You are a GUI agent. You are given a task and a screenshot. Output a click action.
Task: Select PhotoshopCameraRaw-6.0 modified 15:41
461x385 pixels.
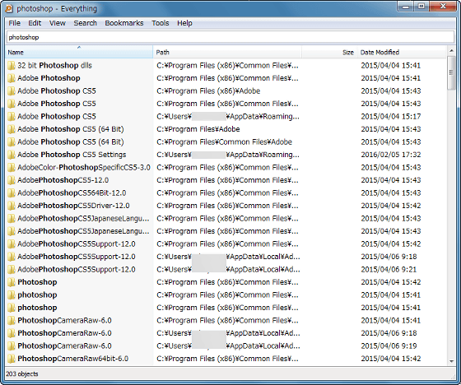(x=65, y=320)
